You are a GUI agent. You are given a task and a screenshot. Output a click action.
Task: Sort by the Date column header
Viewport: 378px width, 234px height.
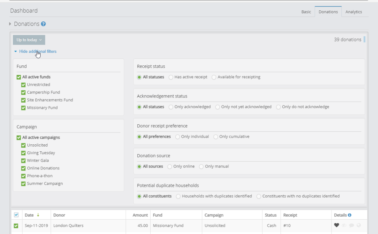(29, 215)
